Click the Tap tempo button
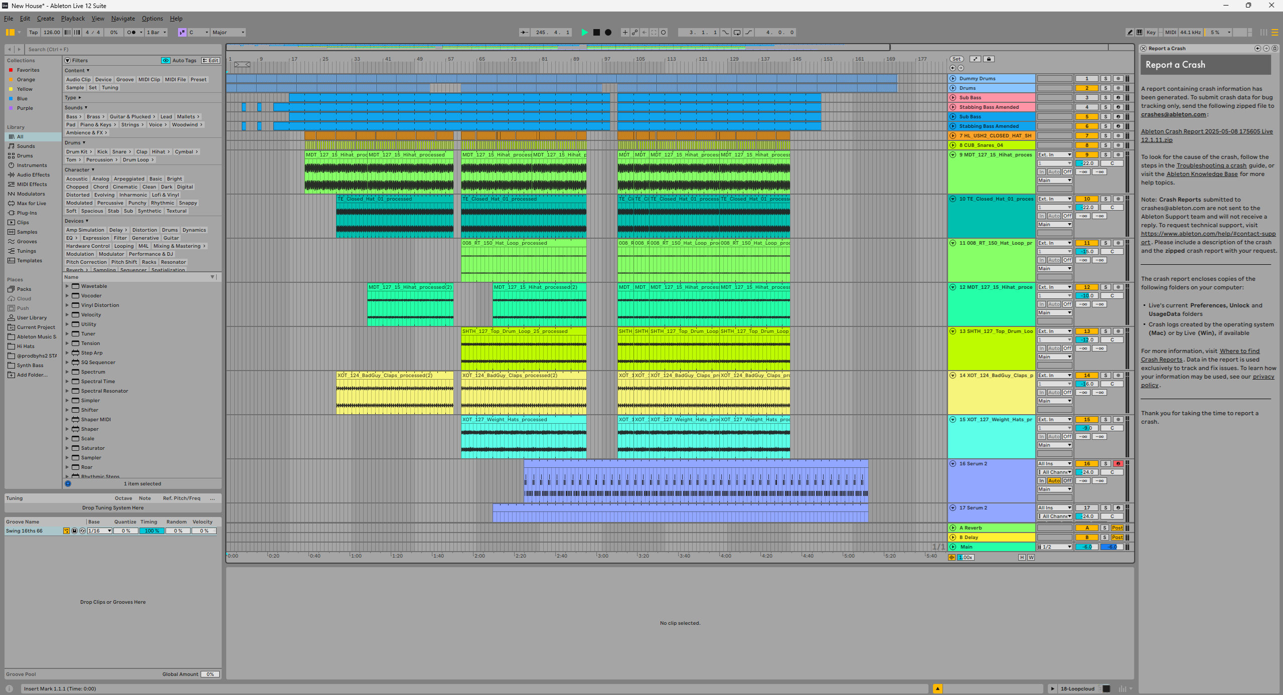The width and height of the screenshot is (1283, 695). click(x=33, y=33)
